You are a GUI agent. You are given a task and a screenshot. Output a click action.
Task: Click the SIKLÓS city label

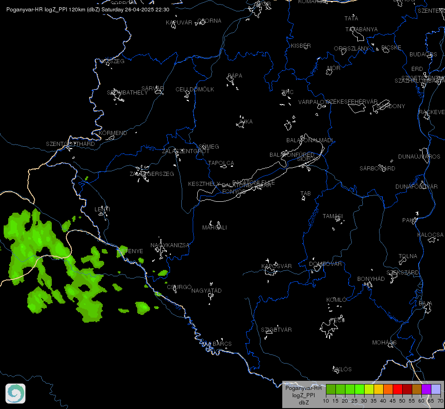[342, 369]
